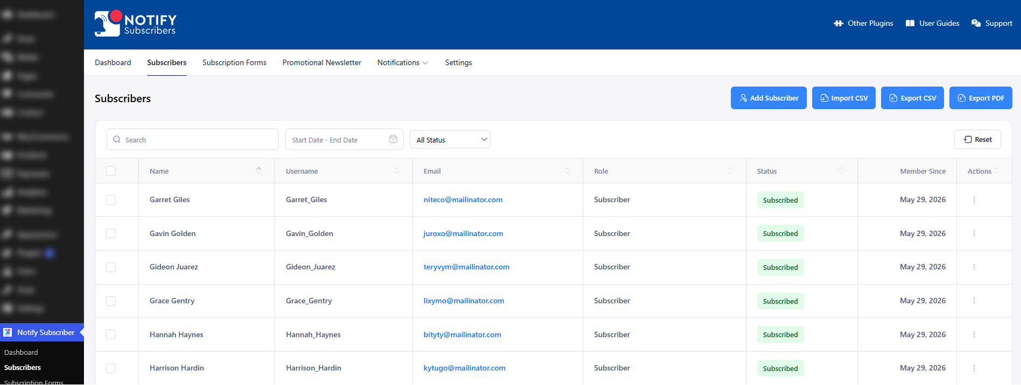Open the Subscription Forms tab
This screenshot has width=1021, height=385.
pyautogui.click(x=234, y=62)
